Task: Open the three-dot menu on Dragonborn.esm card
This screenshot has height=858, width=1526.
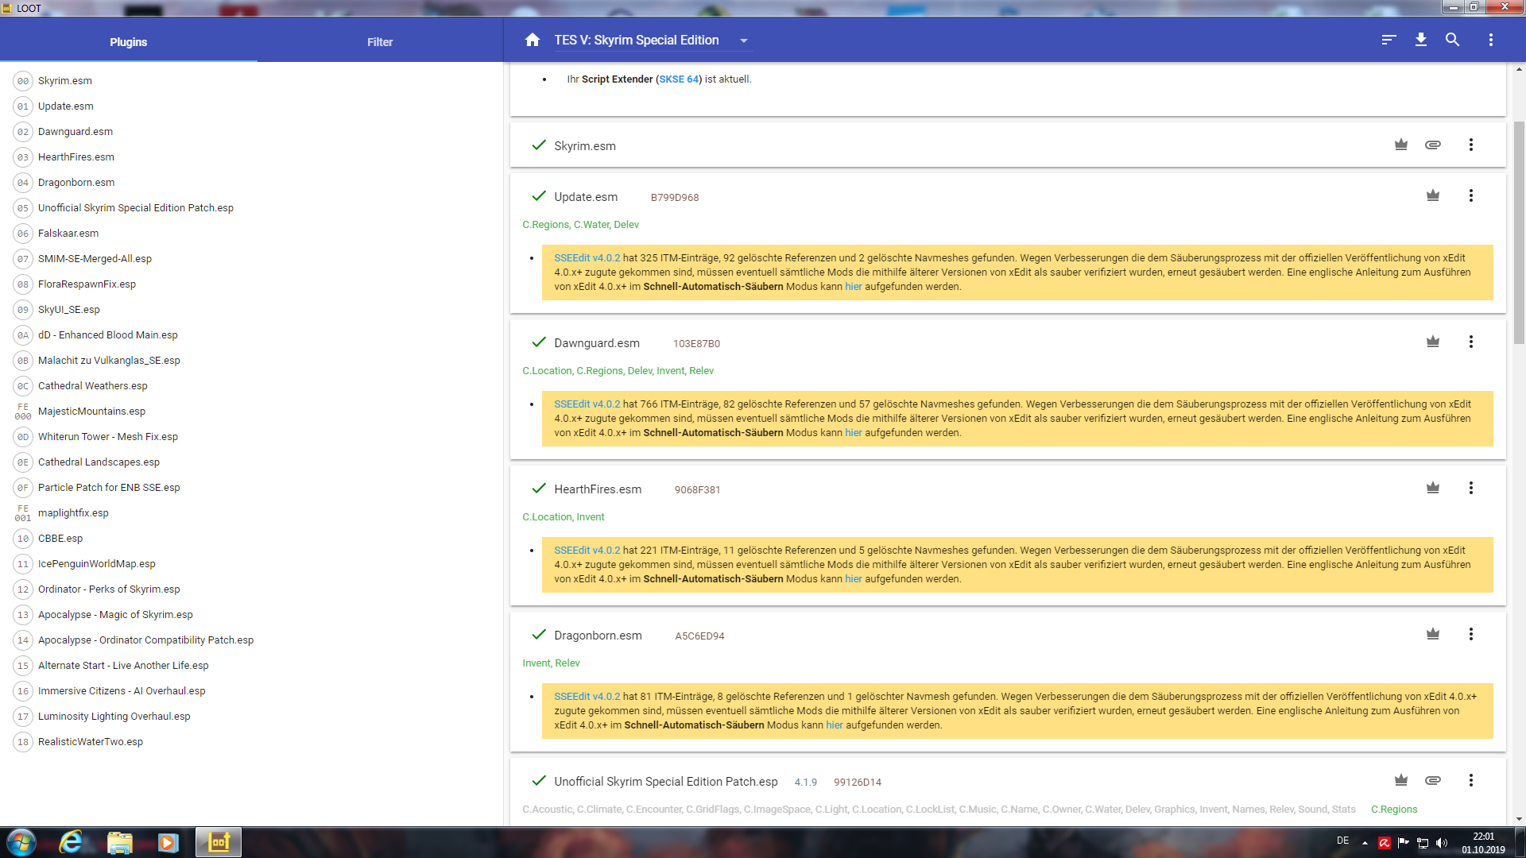Action: [x=1471, y=634]
